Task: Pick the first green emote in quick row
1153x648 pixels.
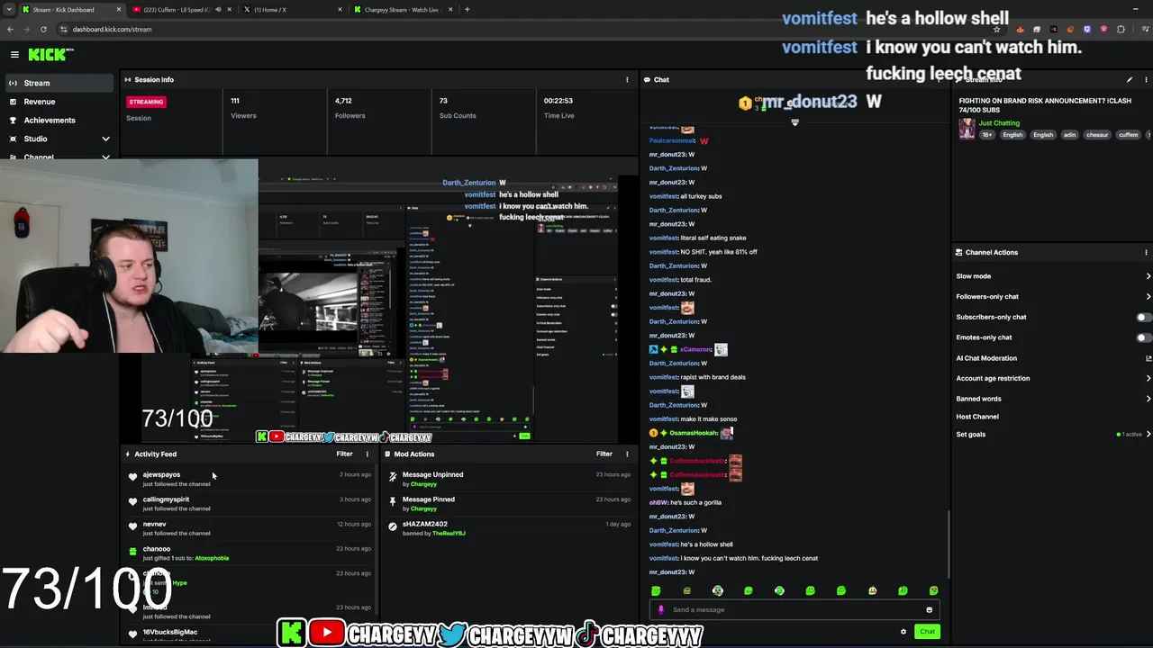Action: point(656,590)
